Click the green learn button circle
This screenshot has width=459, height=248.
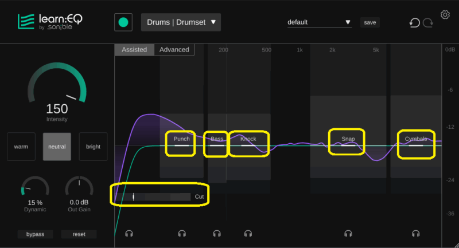(123, 22)
